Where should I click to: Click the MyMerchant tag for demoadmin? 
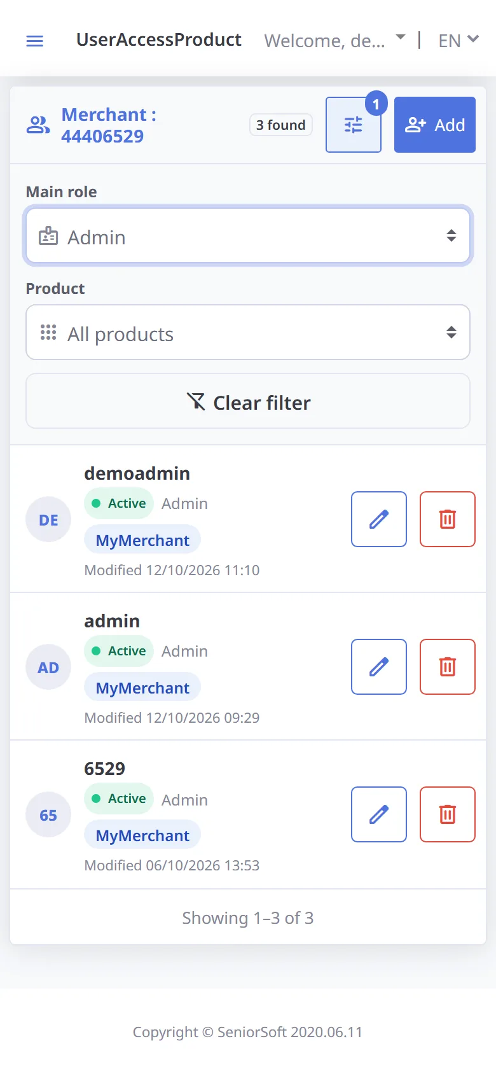[142, 540]
